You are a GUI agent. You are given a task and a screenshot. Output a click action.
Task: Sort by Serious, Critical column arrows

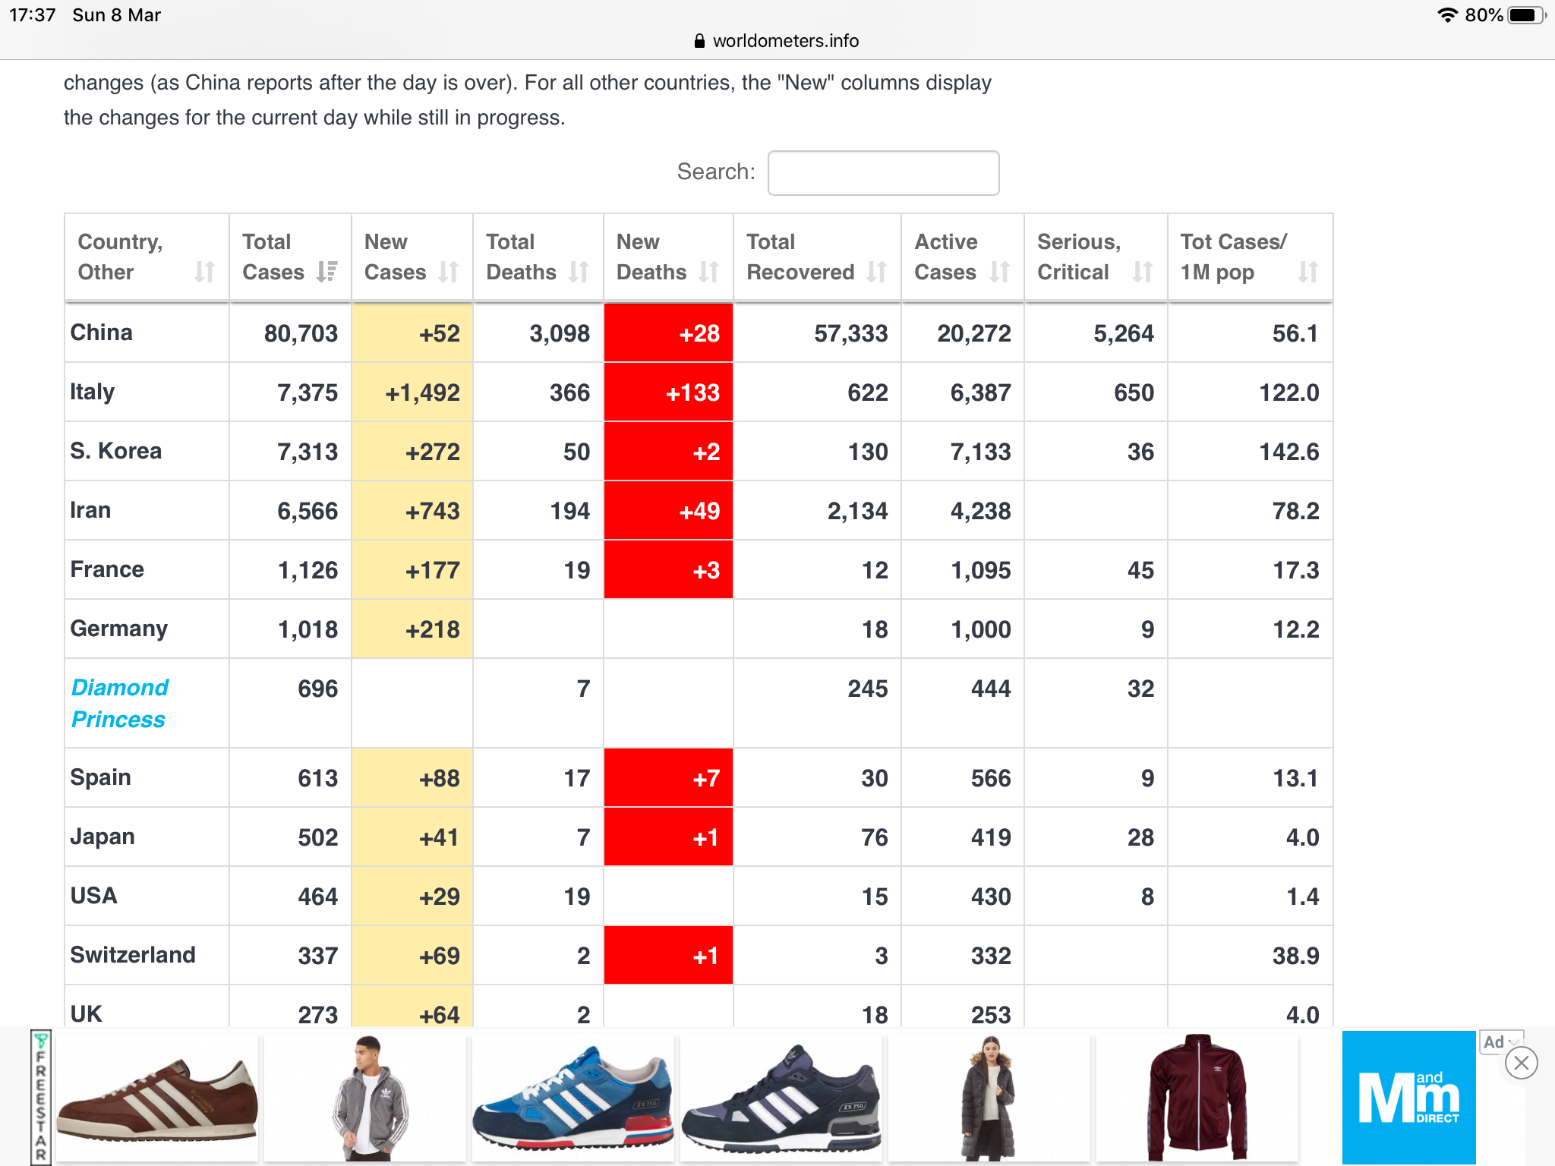pyautogui.click(x=1143, y=272)
